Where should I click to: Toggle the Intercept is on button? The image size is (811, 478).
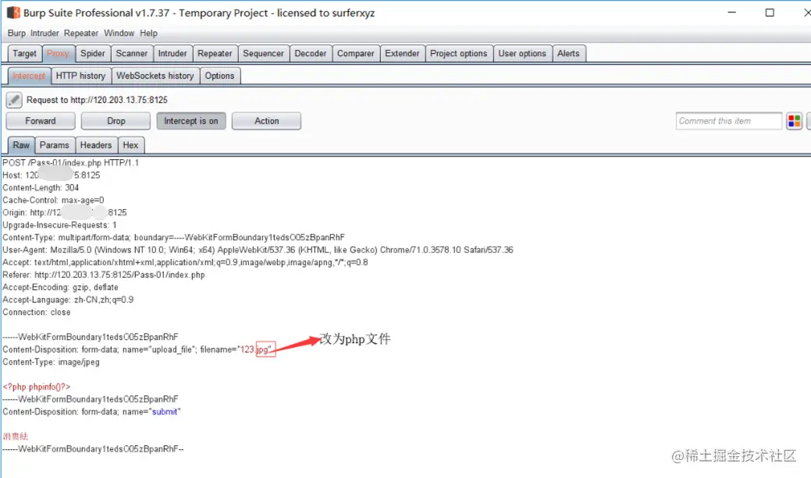point(191,121)
